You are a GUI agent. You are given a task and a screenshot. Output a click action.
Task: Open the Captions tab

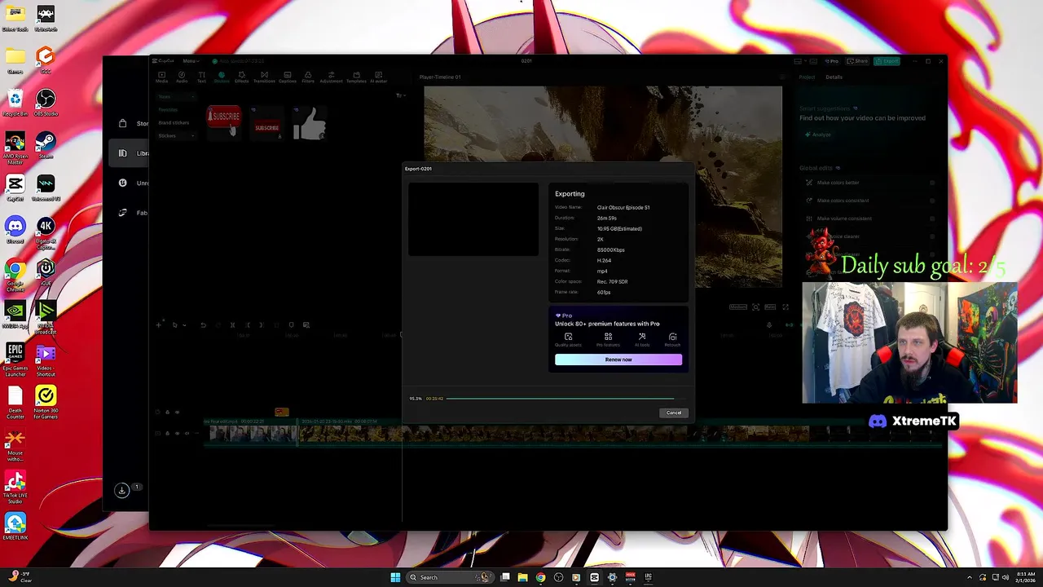pyautogui.click(x=288, y=77)
